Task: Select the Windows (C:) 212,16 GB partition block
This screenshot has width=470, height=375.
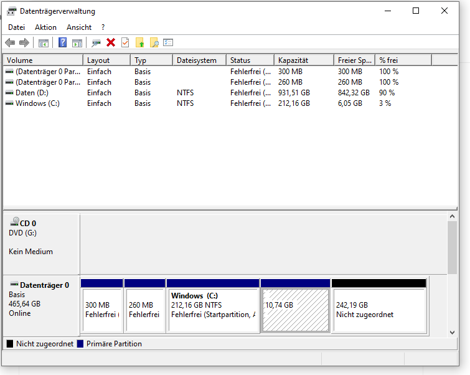Action: (213, 306)
